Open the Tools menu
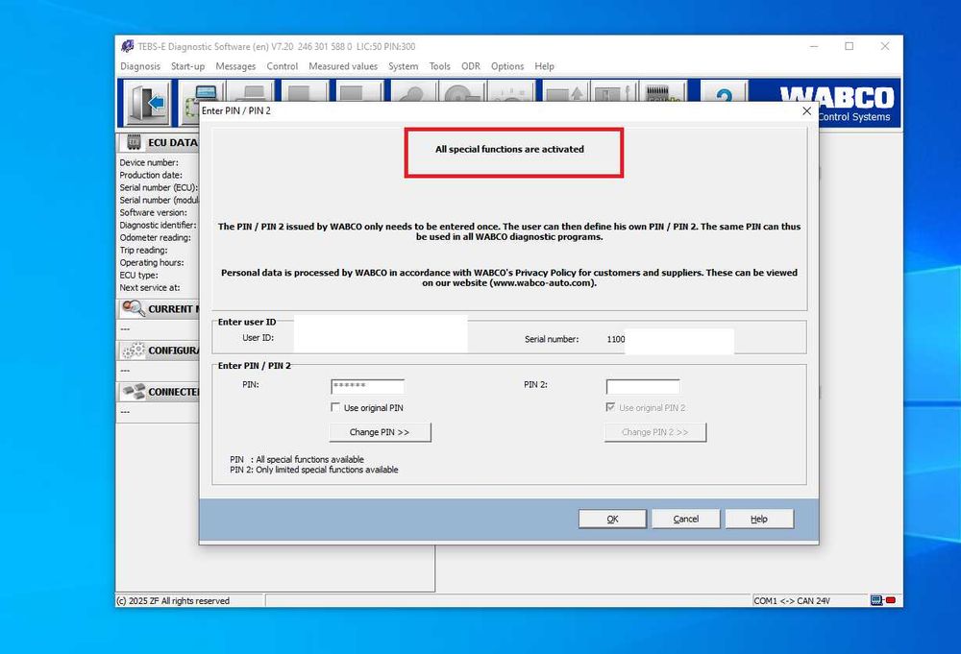This screenshot has width=961, height=654. pyautogui.click(x=439, y=66)
